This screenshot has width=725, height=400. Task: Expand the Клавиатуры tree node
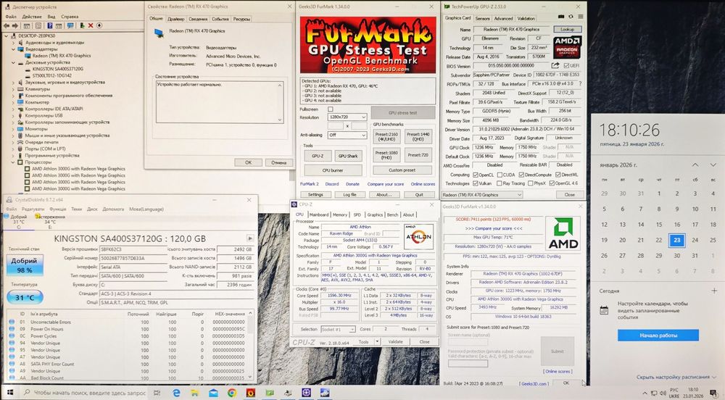14,88
